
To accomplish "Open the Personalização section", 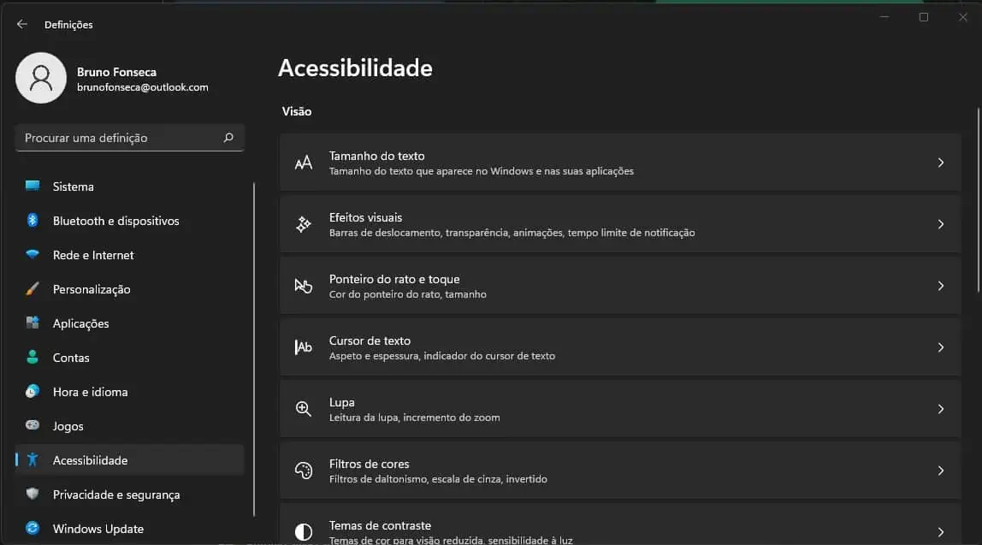I will (130, 289).
